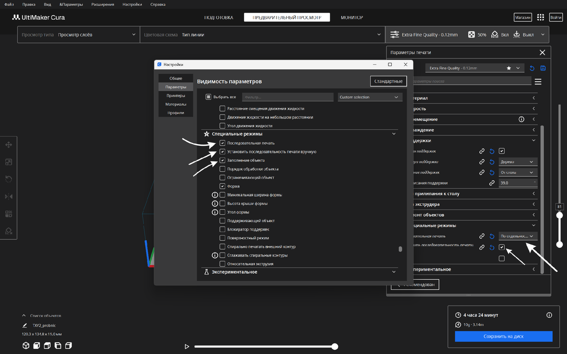The width and height of the screenshot is (567, 354).
Task: Click info icon for Сглаживать спиральные контуры
Action: click(215, 255)
